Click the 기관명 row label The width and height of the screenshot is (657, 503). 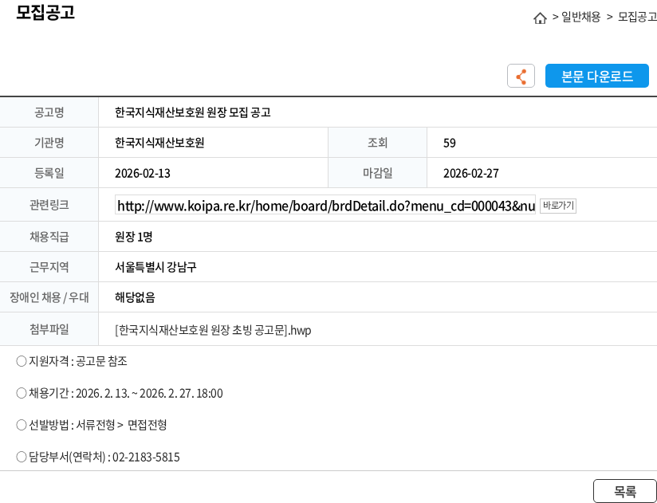pyautogui.click(x=49, y=143)
